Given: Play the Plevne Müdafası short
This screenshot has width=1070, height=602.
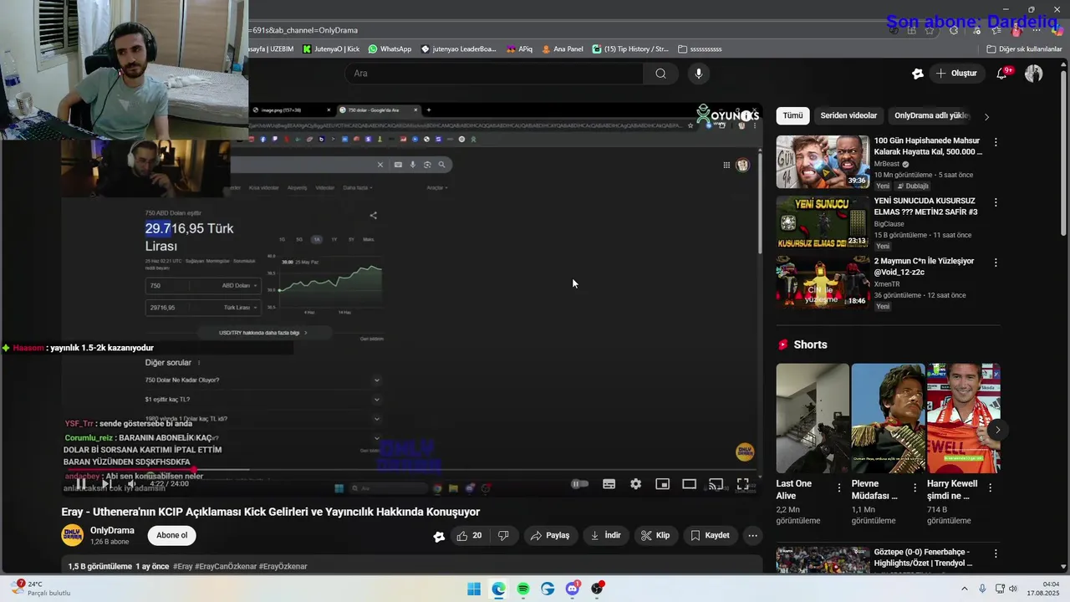Looking at the screenshot, I should (888, 418).
